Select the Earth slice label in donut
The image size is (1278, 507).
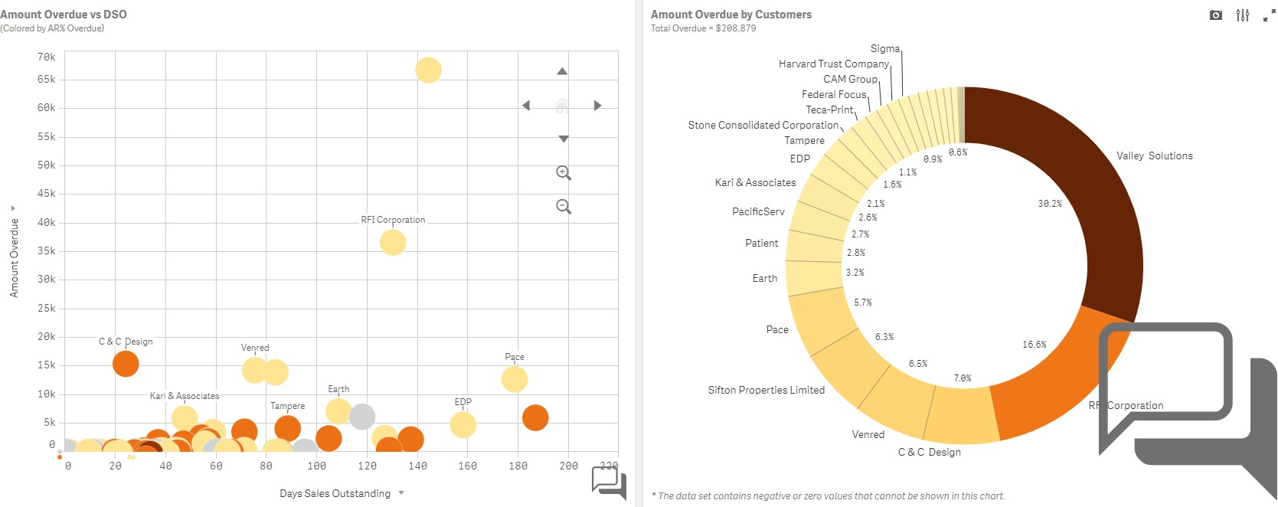point(765,278)
